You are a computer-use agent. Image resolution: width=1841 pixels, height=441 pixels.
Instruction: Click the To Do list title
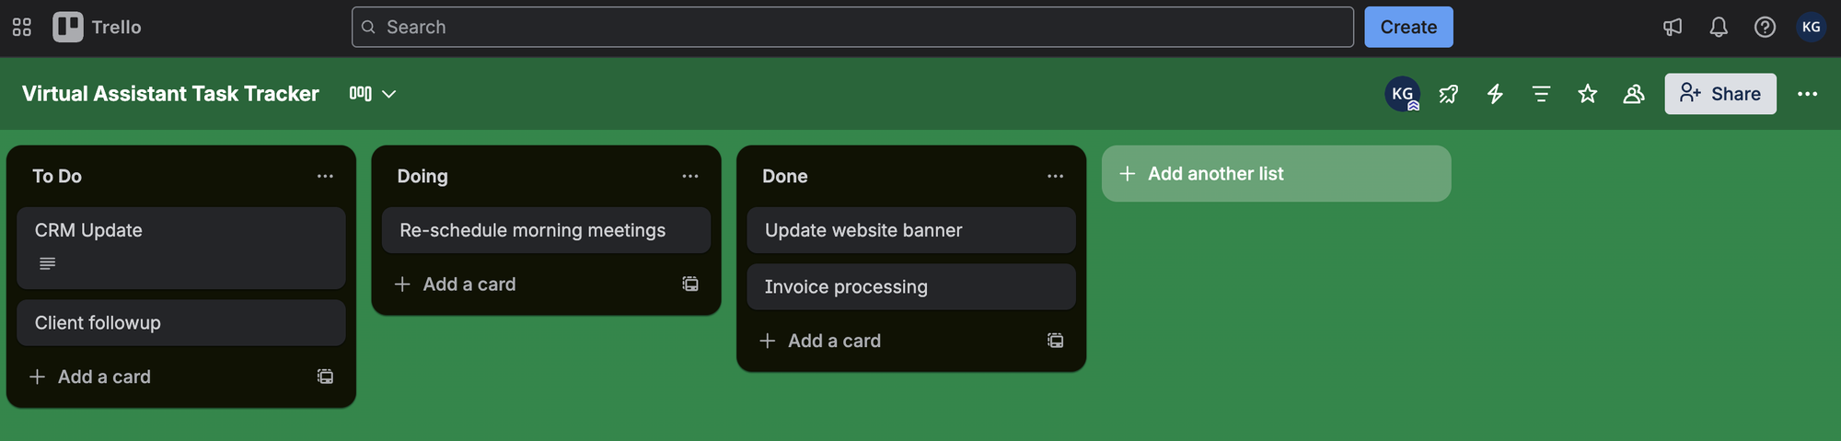(57, 176)
